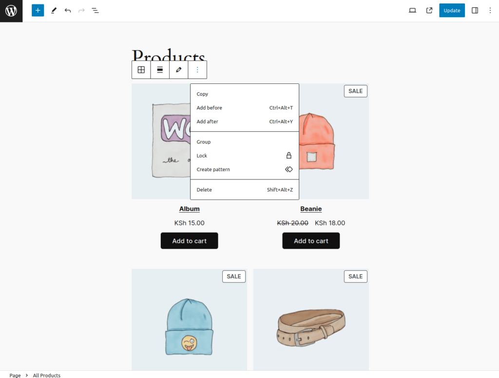The width and height of the screenshot is (499, 378).
Task: Click Add to cart under Album
Action: [190, 241]
